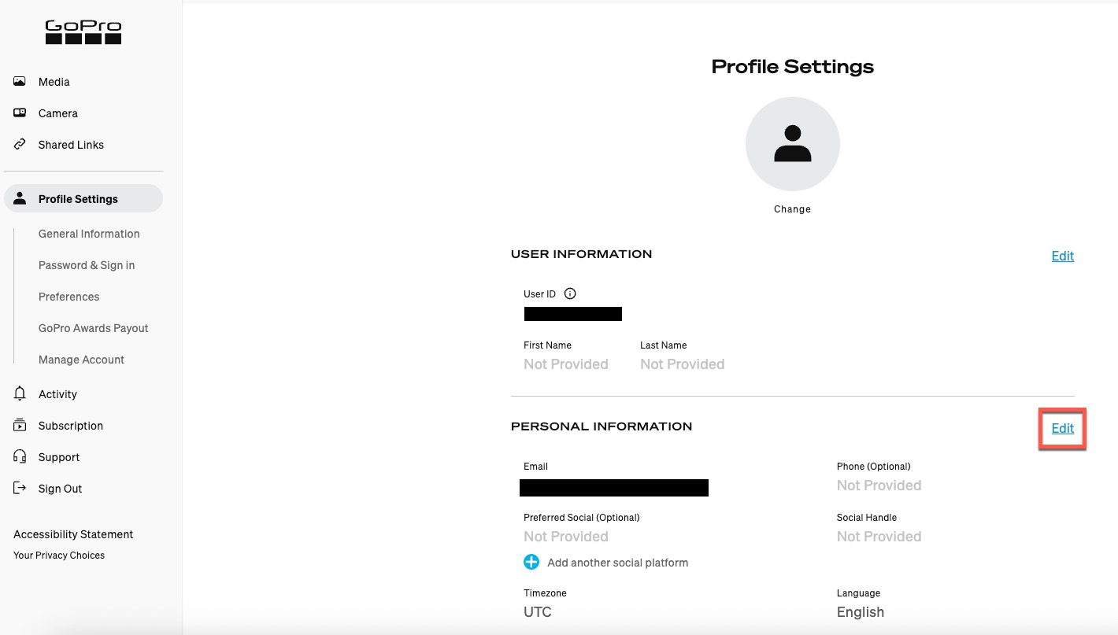This screenshot has width=1118, height=635.
Task: Click the Support headset icon
Action: point(20,457)
